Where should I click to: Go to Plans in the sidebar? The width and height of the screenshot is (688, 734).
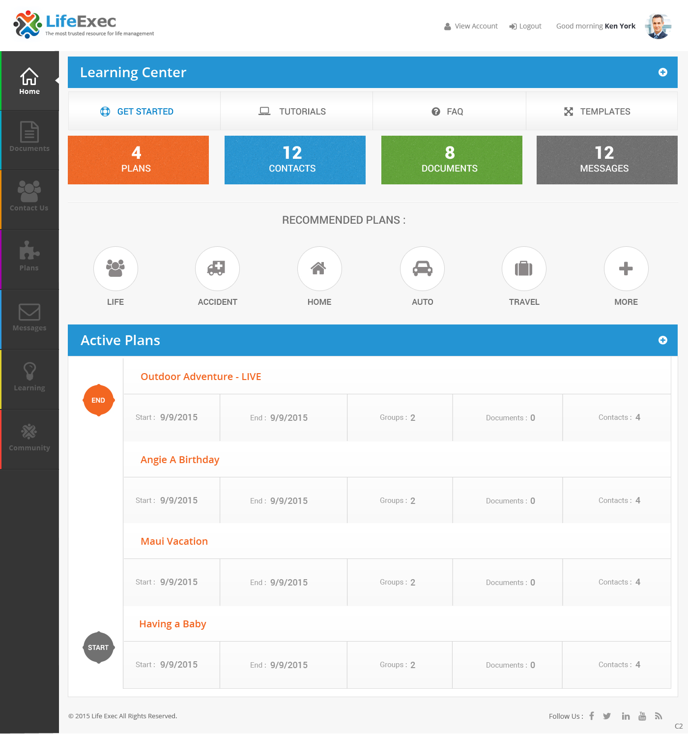click(x=29, y=260)
